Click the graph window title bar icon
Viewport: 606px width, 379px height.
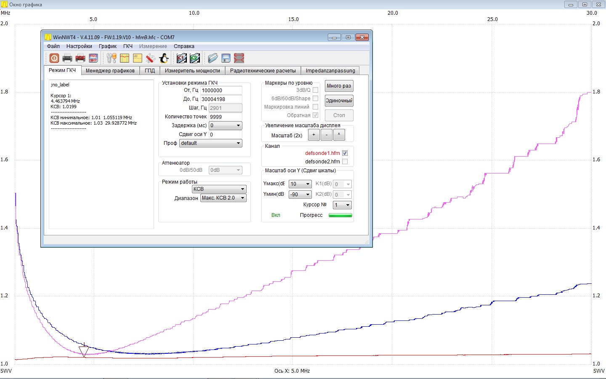[x=4, y=5]
